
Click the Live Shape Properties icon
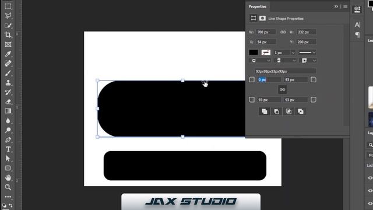(x=254, y=18)
